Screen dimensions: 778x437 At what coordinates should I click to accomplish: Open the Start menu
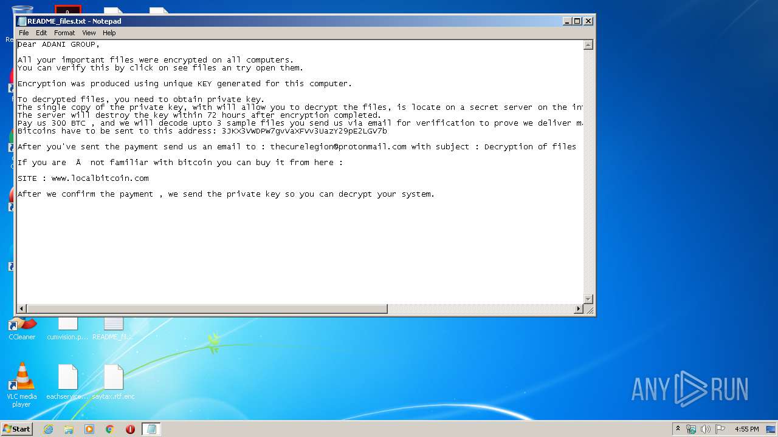(16, 429)
